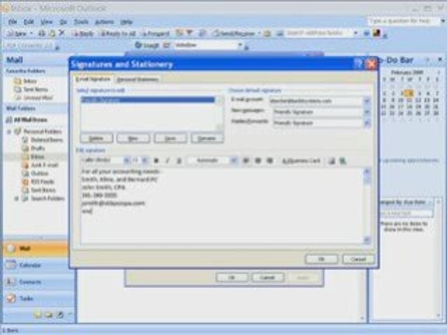Open the Snagit Window profile dropdown
The height and width of the screenshot is (335, 447).
(240, 45)
